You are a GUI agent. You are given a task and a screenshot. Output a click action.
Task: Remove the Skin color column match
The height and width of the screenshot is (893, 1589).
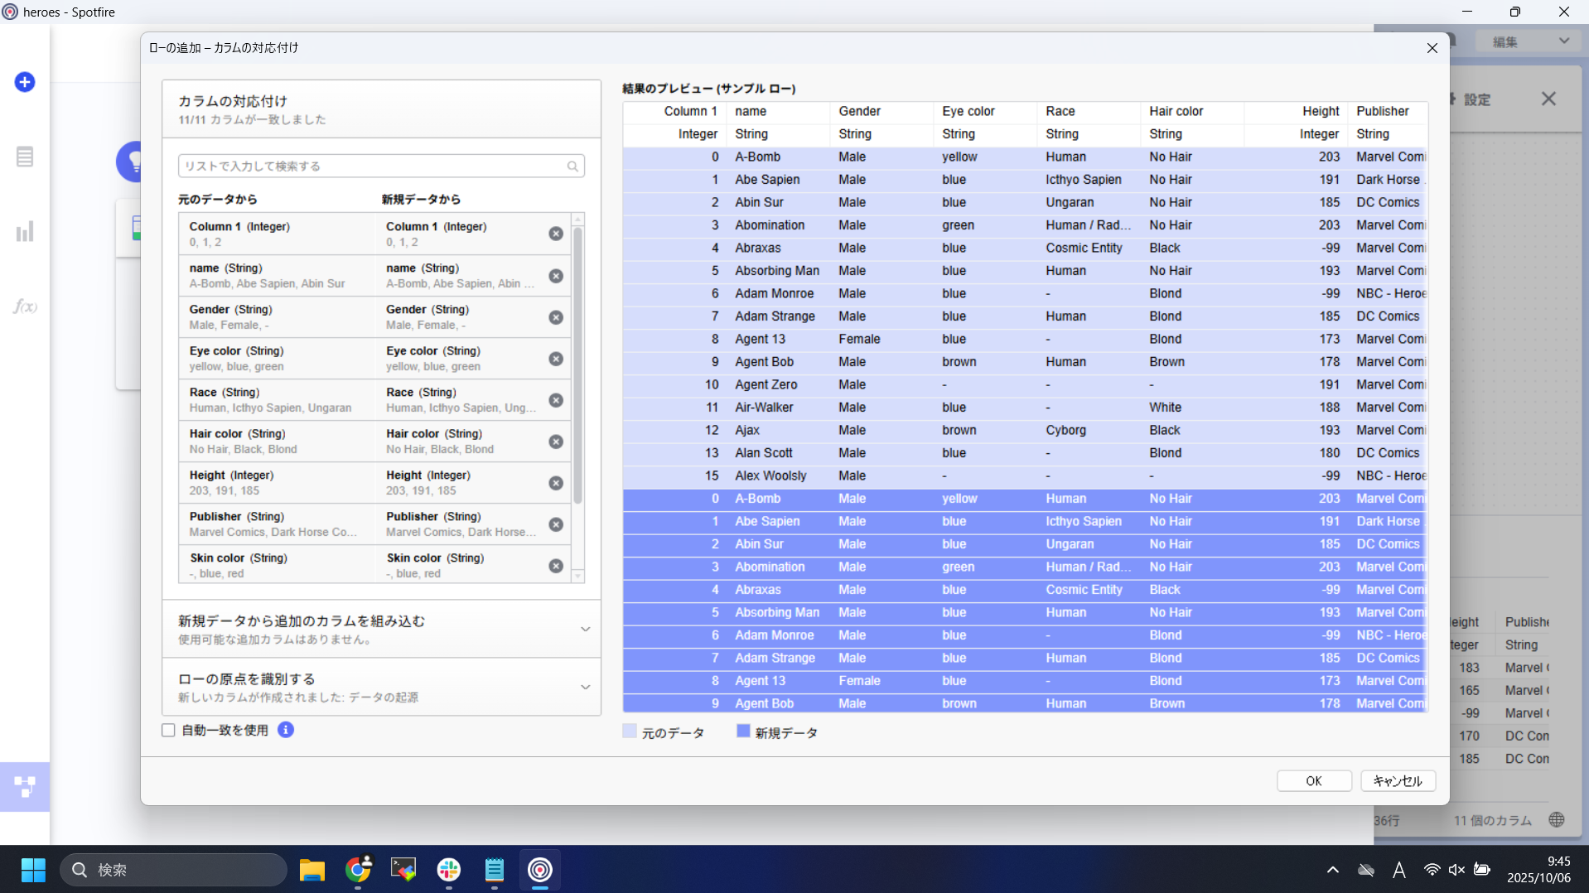coord(556,566)
